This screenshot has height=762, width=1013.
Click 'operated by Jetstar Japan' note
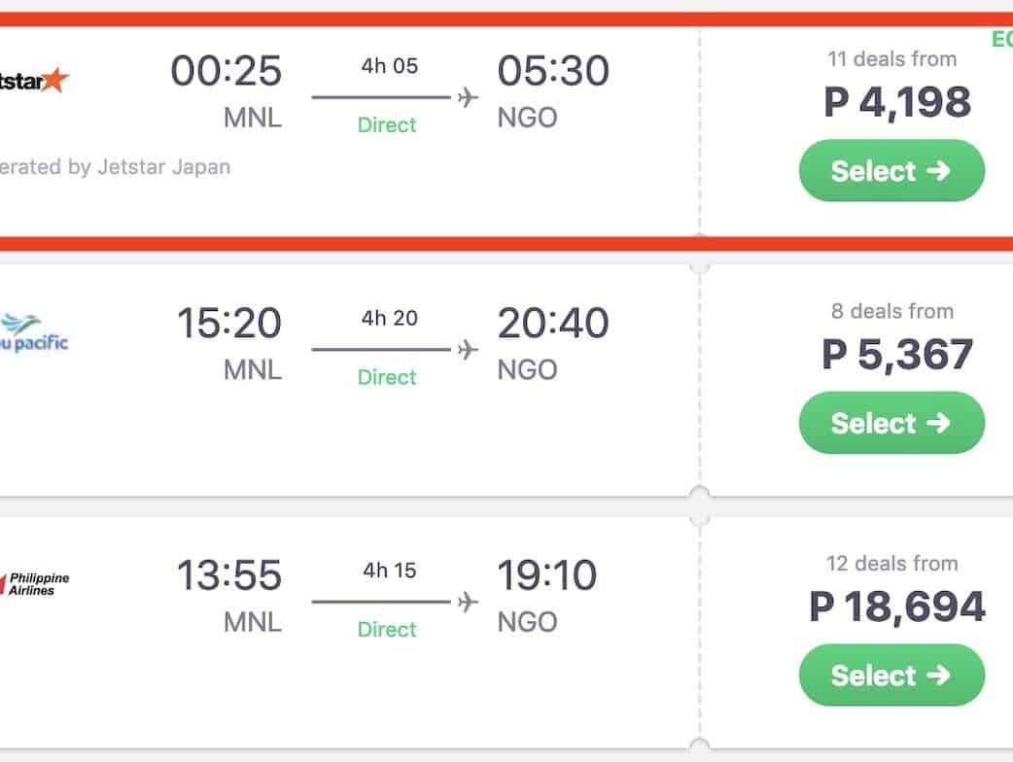(115, 166)
